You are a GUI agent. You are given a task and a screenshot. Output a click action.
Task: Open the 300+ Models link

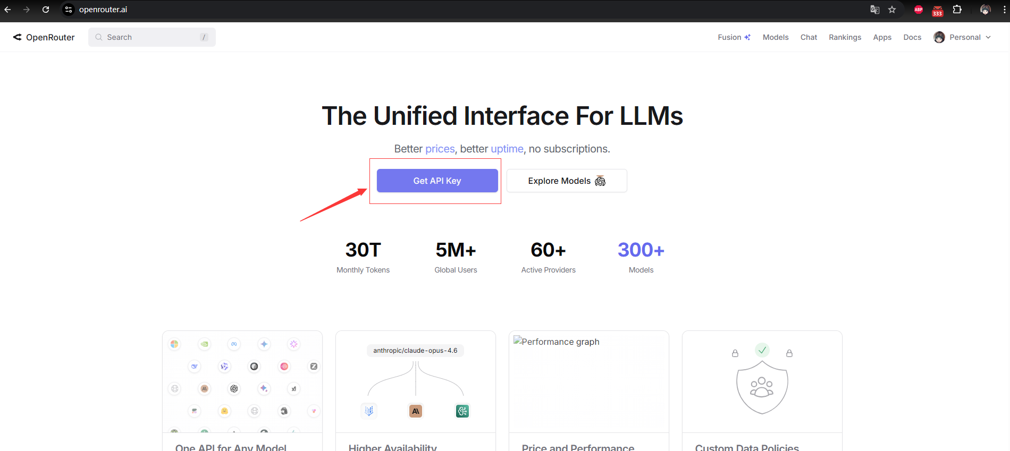point(641,257)
